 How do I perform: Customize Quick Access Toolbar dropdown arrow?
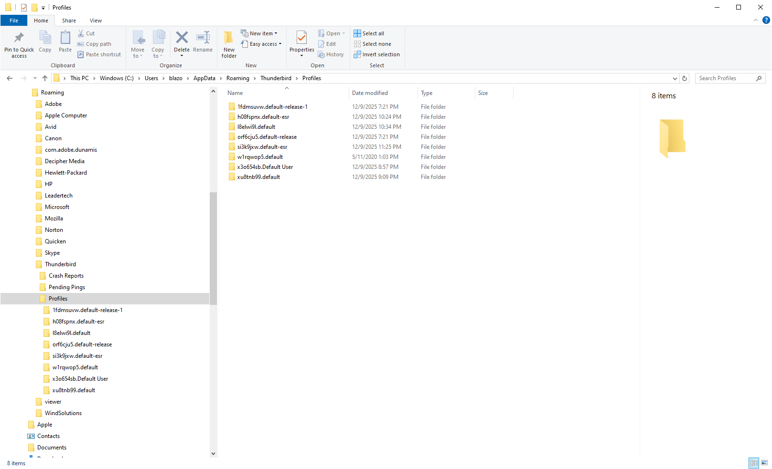point(43,8)
